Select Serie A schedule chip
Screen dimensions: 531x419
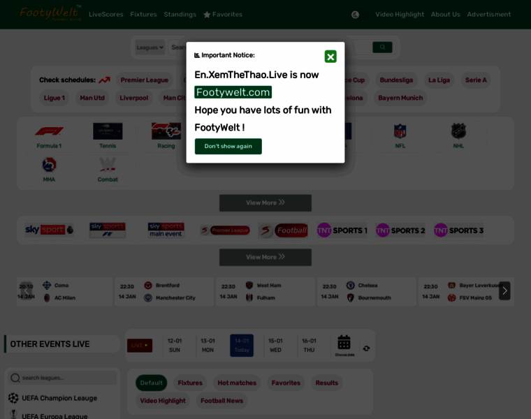tap(476, 80)
